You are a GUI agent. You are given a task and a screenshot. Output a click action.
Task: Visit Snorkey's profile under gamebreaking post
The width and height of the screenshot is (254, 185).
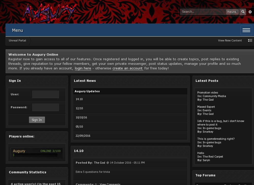click(208, 146)
